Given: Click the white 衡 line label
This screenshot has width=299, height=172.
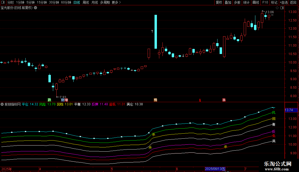Looking at the screenshot, I should tap(274, 125).
